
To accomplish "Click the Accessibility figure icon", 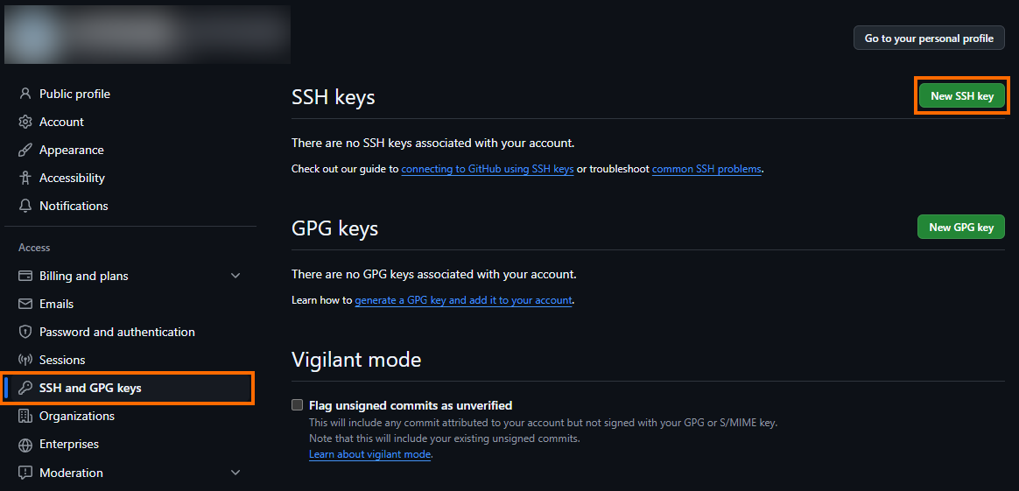I will coord(25,178).
